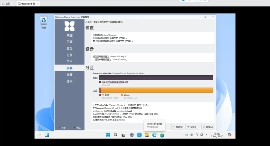
Task: Close the Ubuntu 64 位 tab
Action: (x=38, y=3)
